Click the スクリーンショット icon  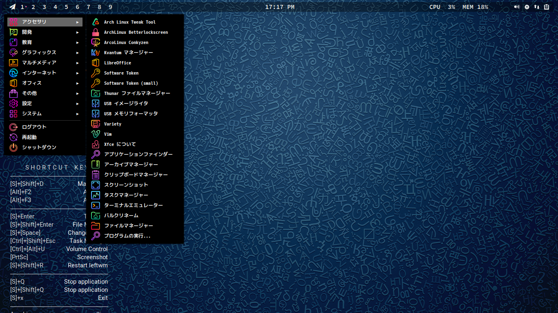96,185
